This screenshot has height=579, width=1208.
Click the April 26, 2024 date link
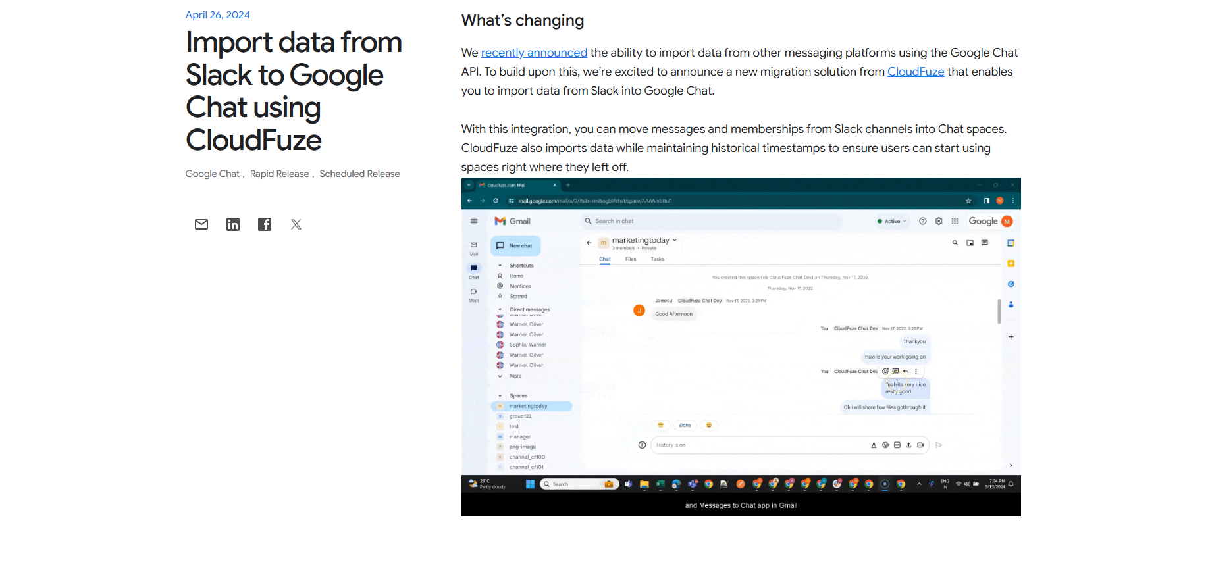pos(217,15)
